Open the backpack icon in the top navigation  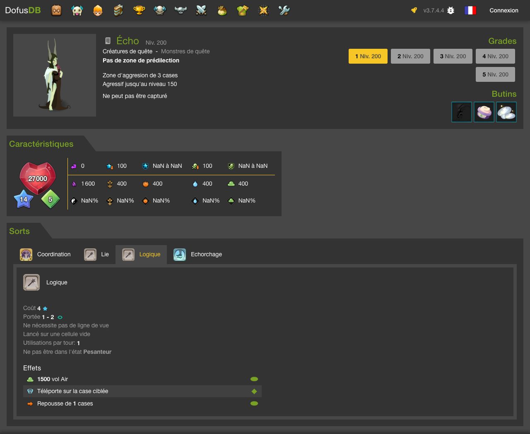(x=56, y=10)
